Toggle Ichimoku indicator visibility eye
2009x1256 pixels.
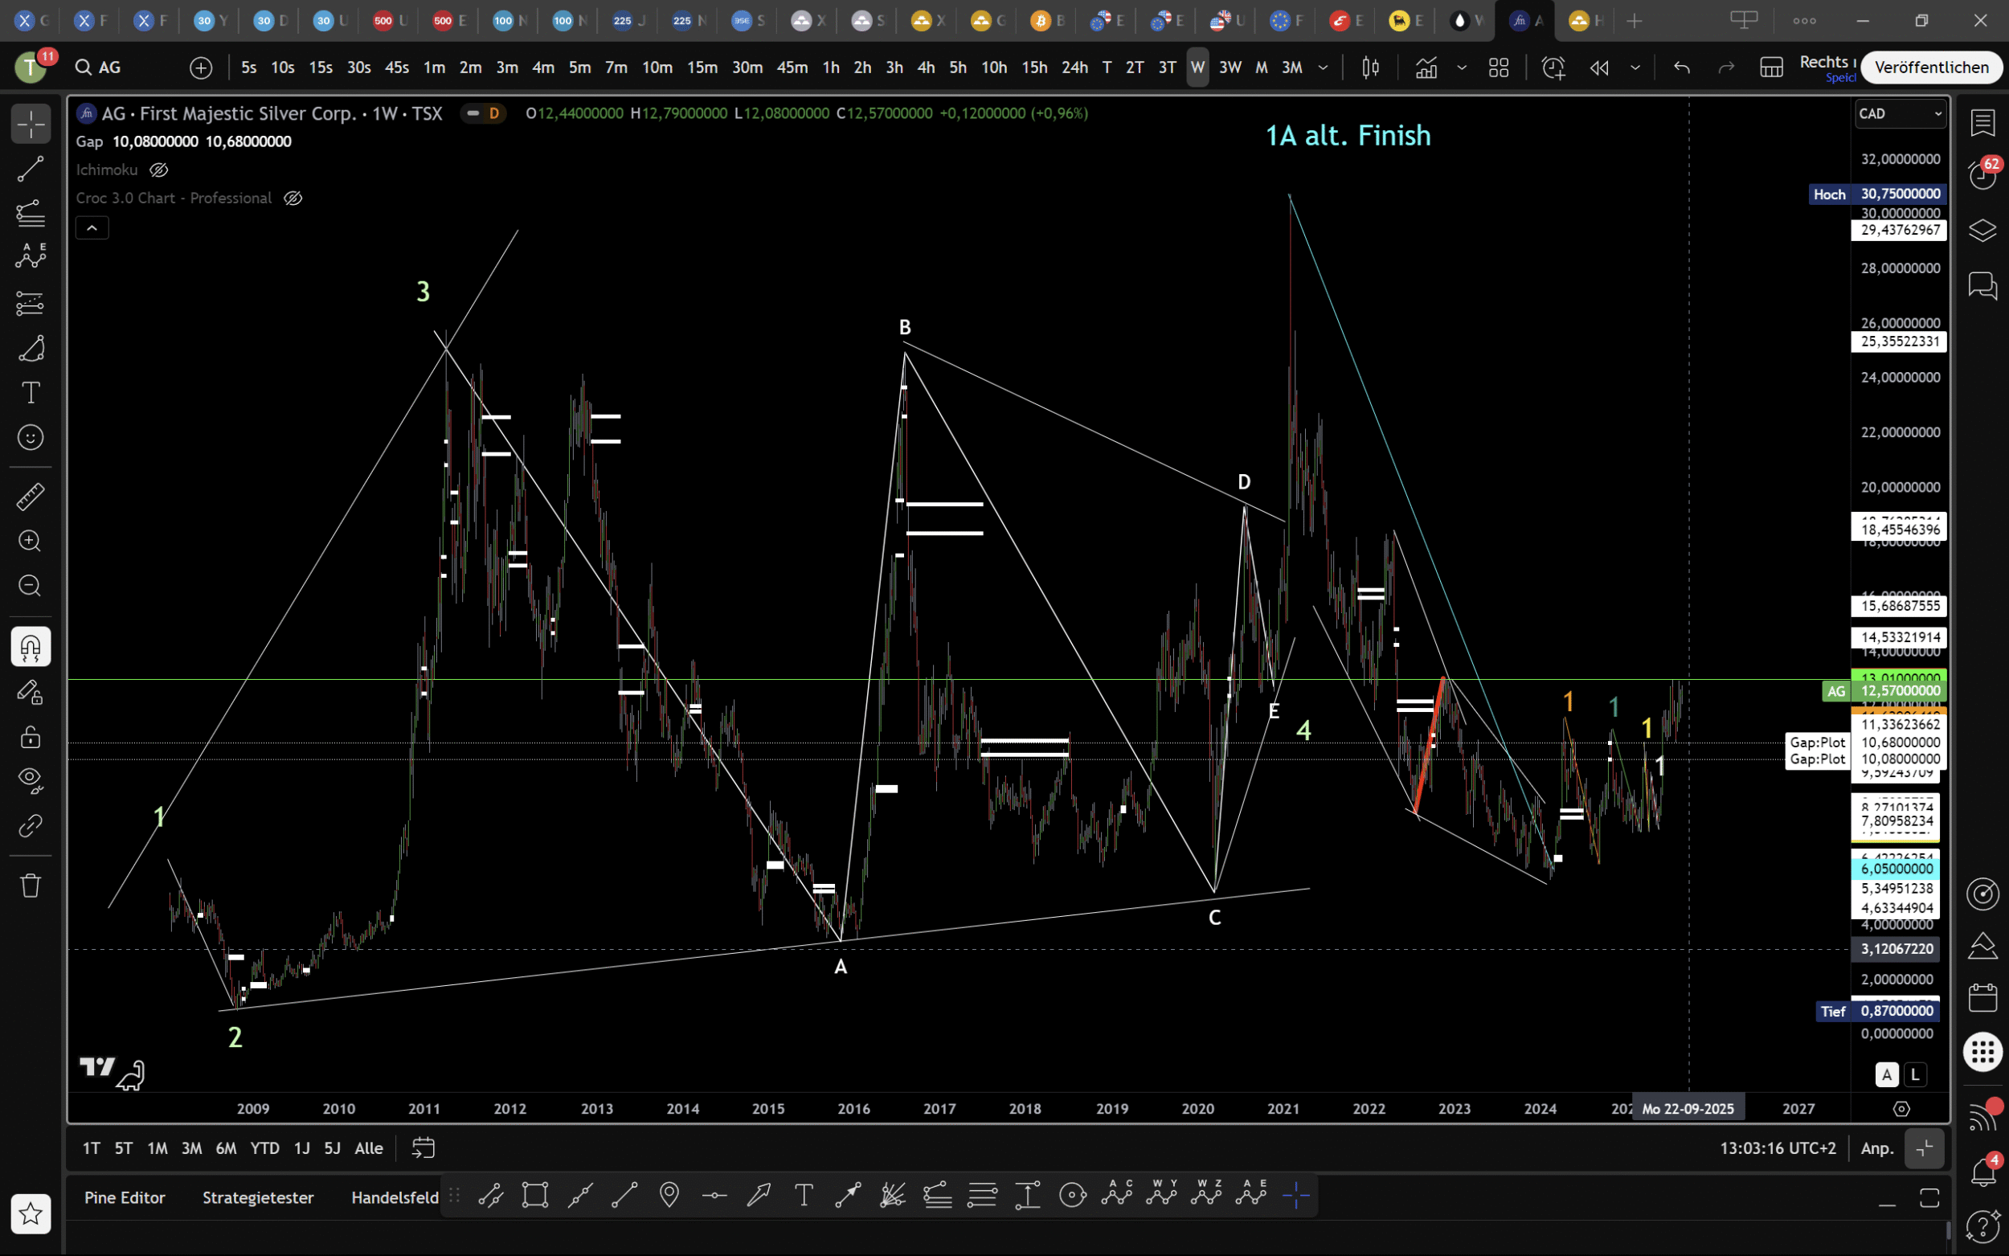(x=158, y=170)
